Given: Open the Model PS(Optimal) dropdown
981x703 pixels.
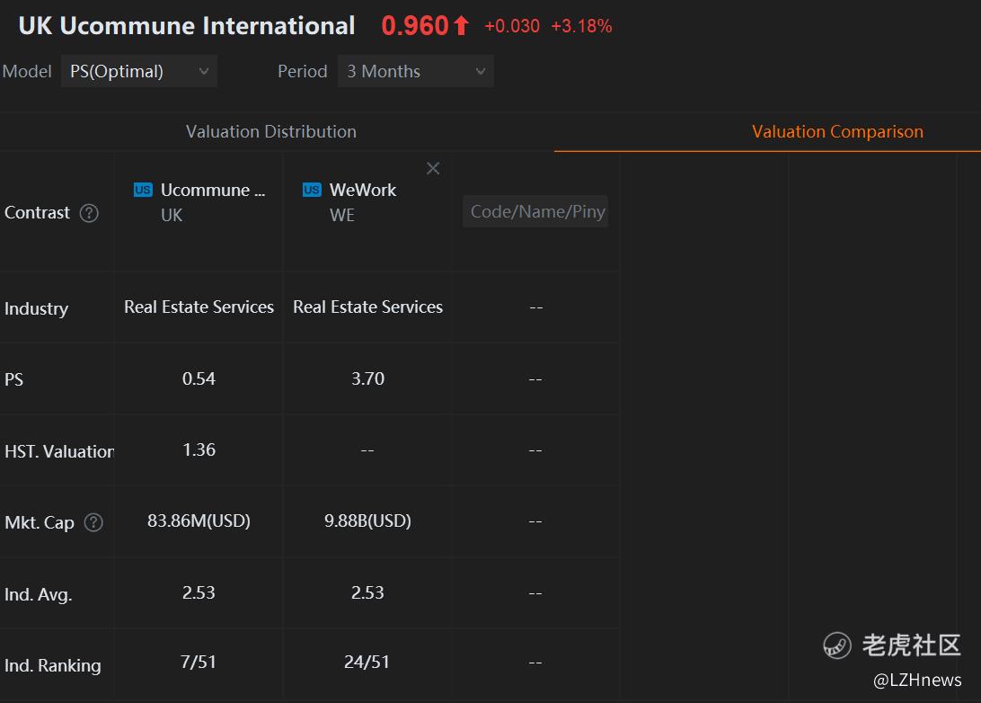Looking at the screenshot, I should 139,71.
